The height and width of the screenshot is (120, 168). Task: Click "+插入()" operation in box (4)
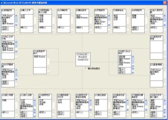click(61, 28)
